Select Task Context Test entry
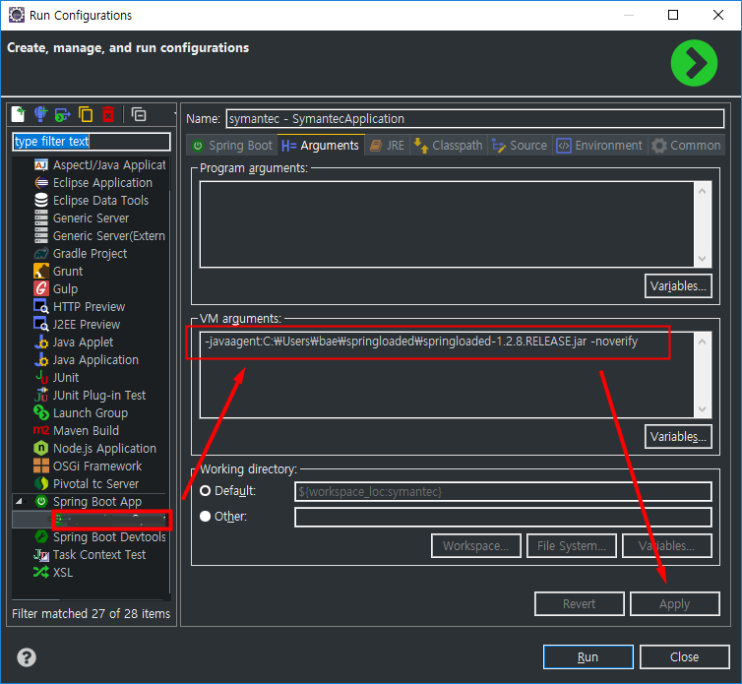Viewport: 742px width, 684px height. [90, 555]
